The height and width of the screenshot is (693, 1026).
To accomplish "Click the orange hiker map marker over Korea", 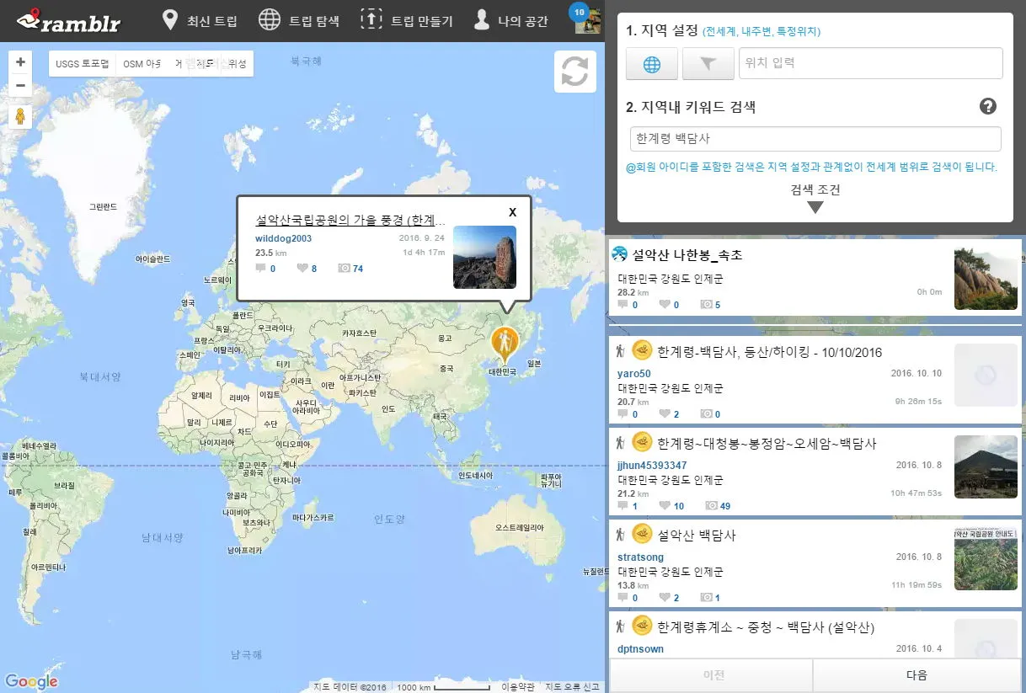I will coord(504,344).
